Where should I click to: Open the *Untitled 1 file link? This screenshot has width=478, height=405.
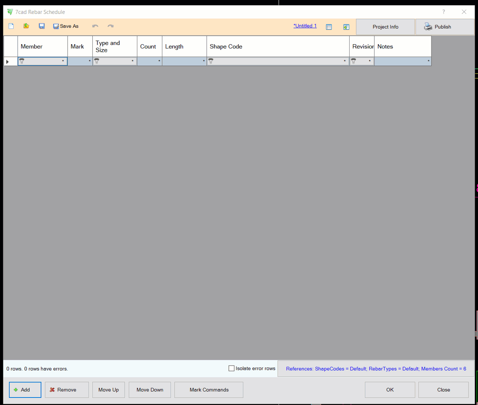(305, 26)
